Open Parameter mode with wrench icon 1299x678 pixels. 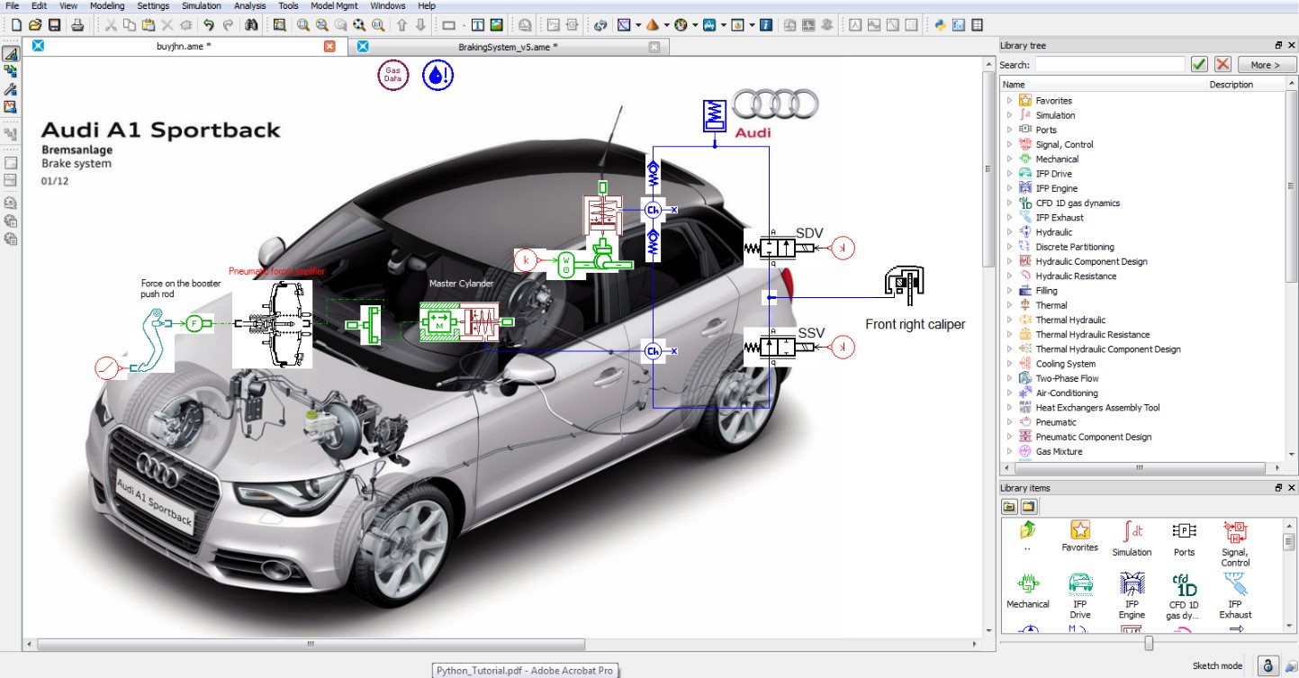click(x=11, y=89)
